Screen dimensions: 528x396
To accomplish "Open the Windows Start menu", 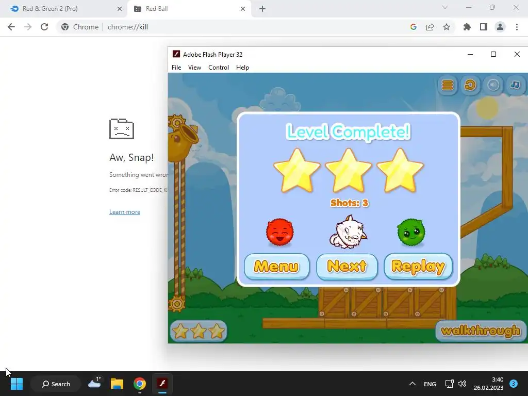I will click(16, 384).
